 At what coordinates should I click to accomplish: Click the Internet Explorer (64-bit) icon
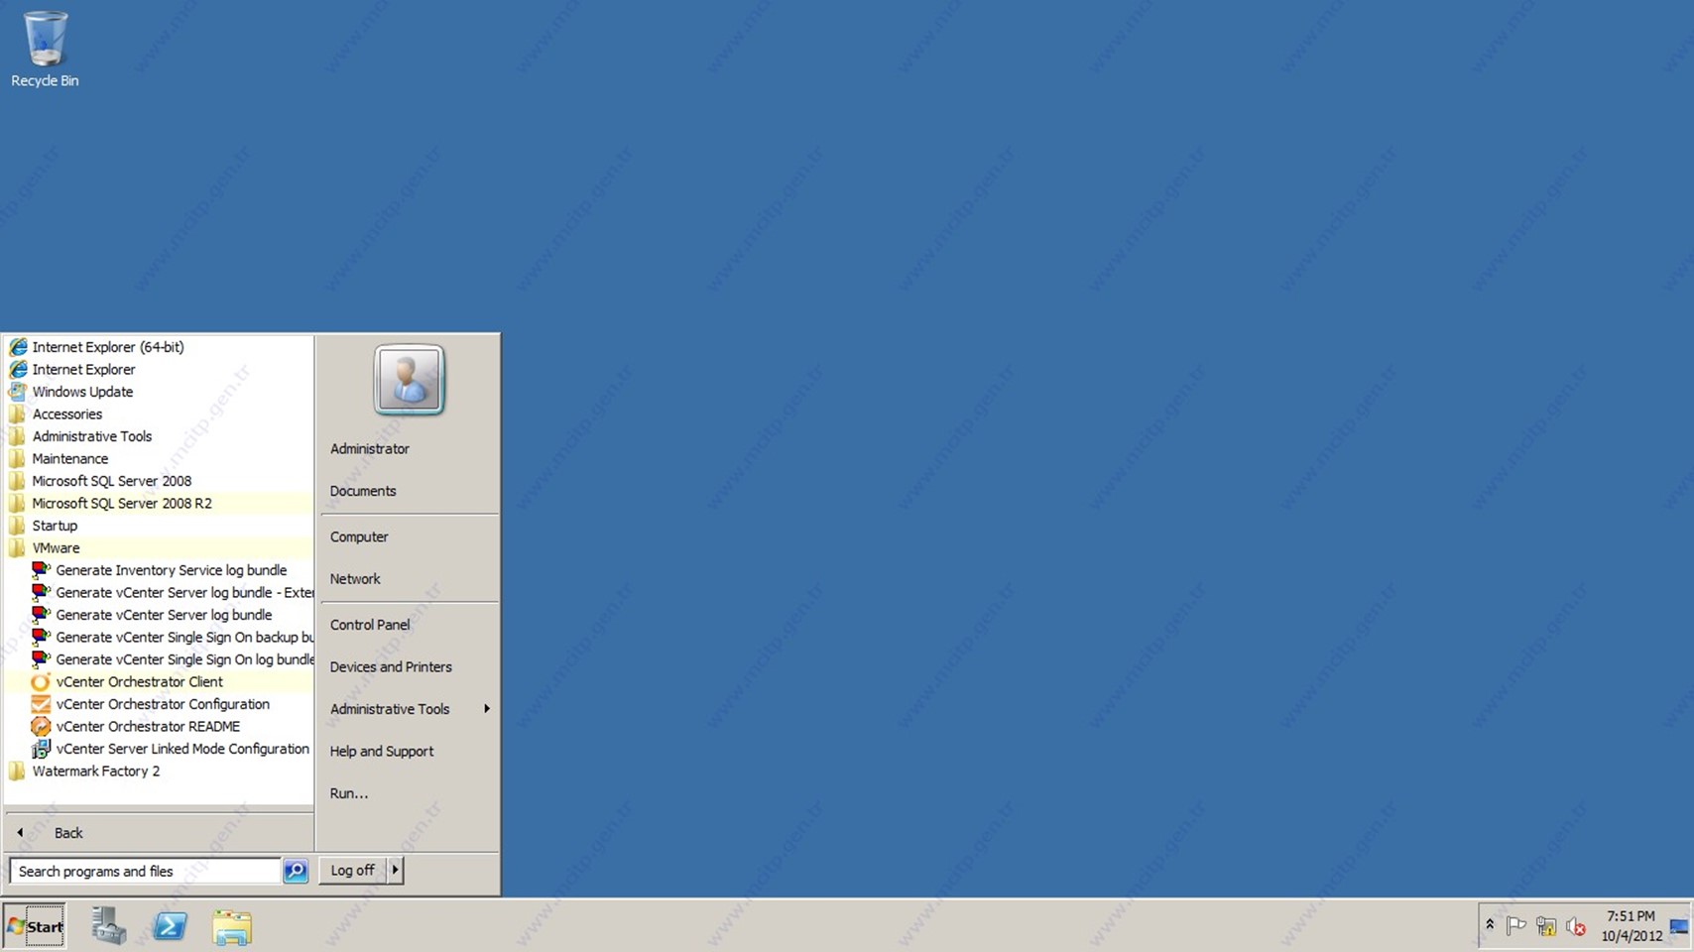[18, 347]
